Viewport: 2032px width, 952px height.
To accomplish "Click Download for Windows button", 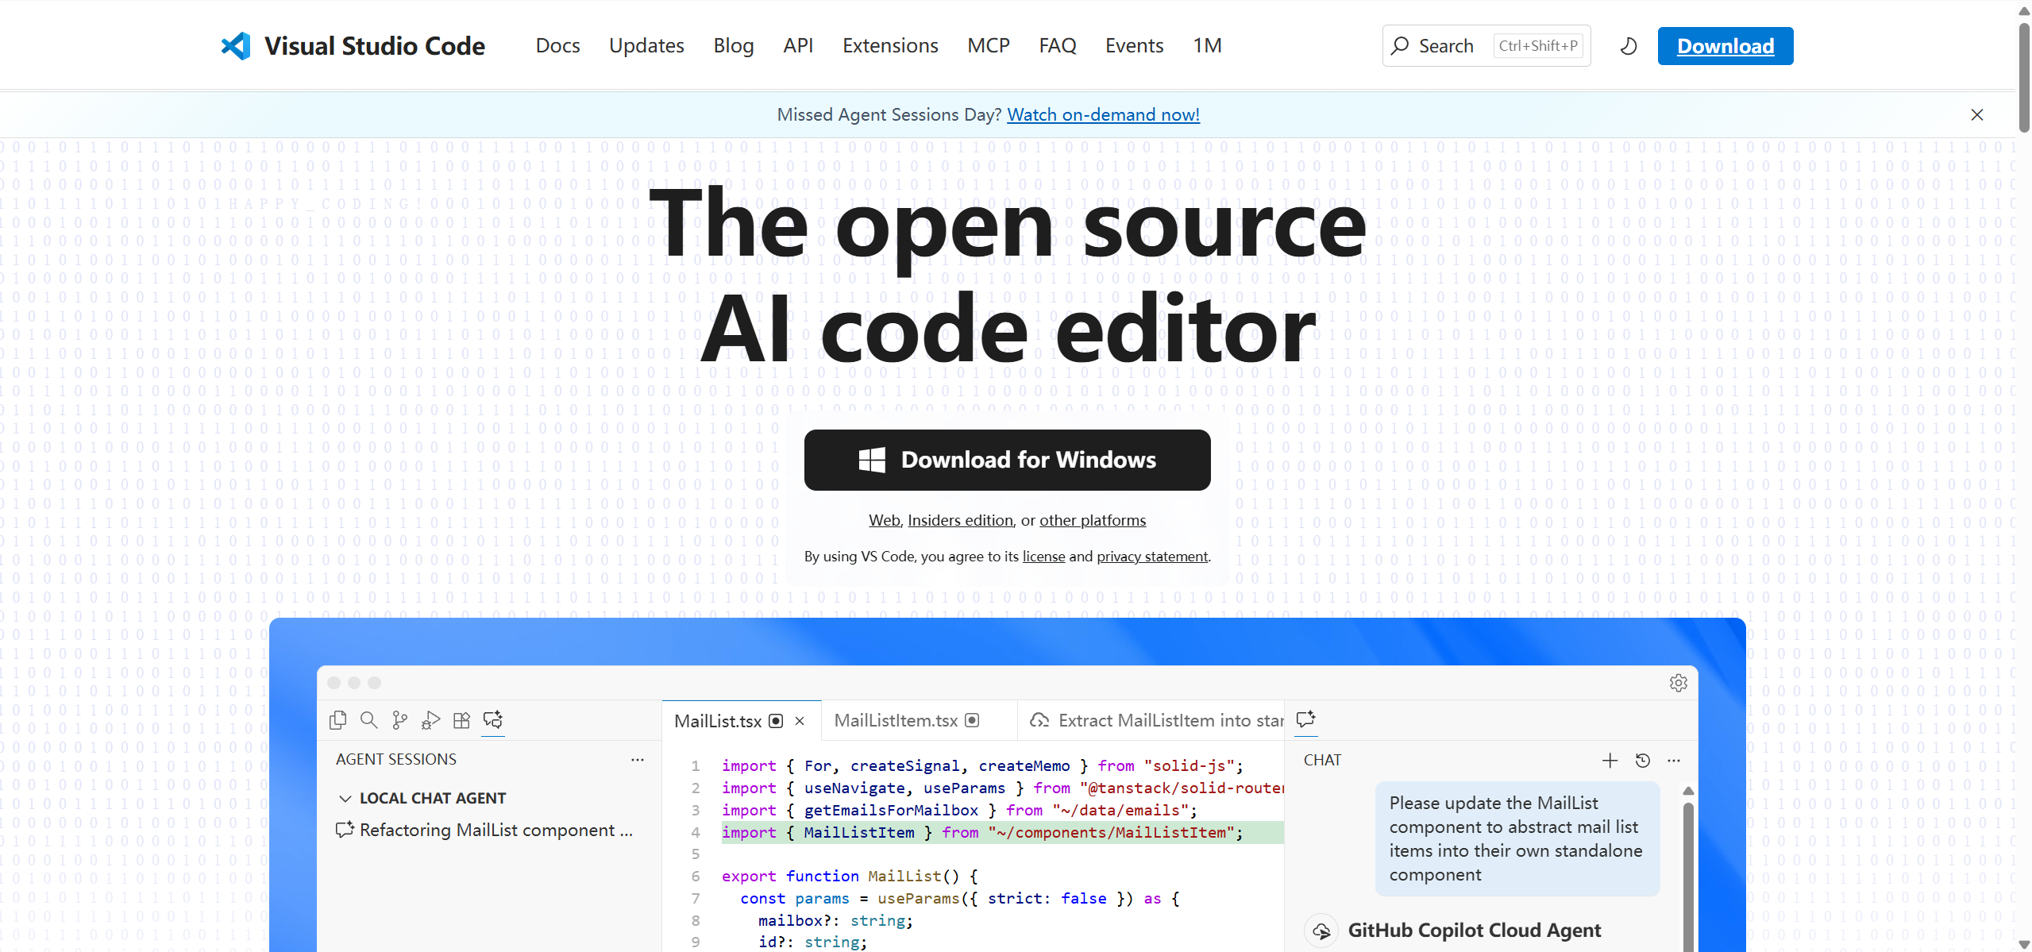I will (1007, 460).
